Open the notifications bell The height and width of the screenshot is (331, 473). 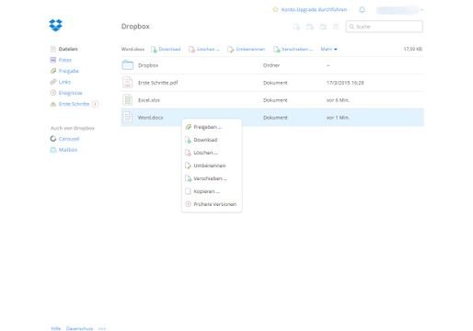click(x=362, y=10)
